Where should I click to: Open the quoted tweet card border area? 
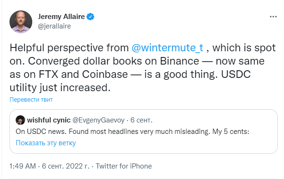click(144, 132)
